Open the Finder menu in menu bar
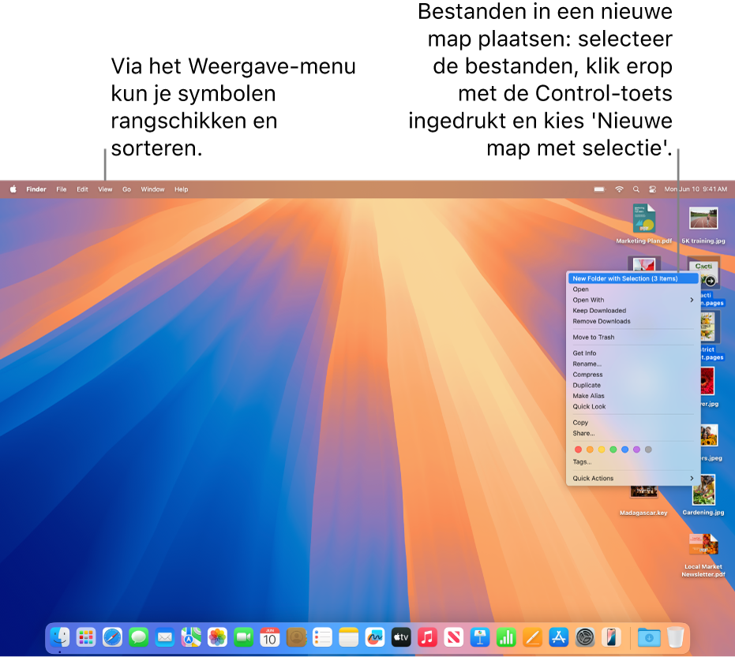This screenshot has width=735, height=657. 36,189
